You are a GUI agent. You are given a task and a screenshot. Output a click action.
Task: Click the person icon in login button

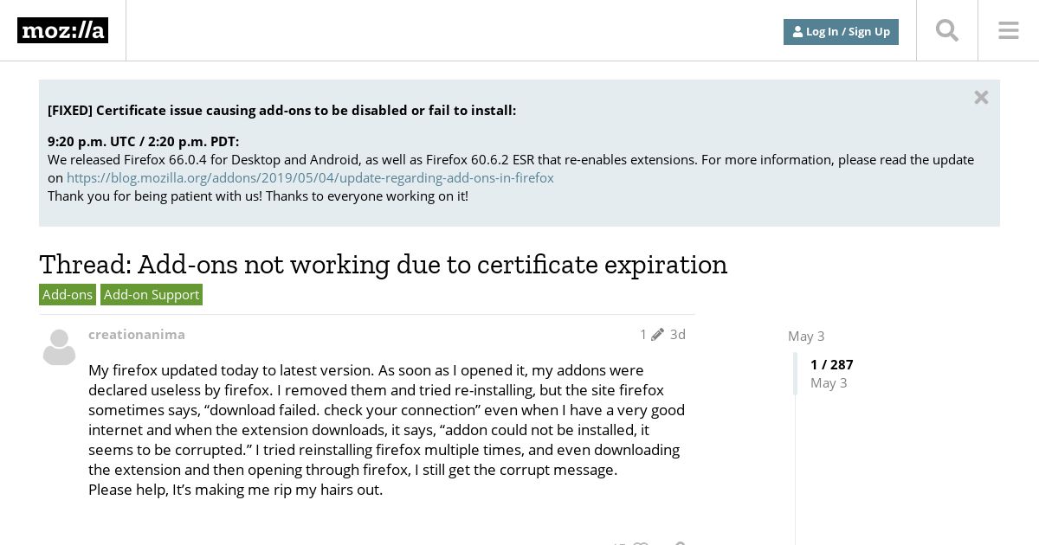point(797,32)
